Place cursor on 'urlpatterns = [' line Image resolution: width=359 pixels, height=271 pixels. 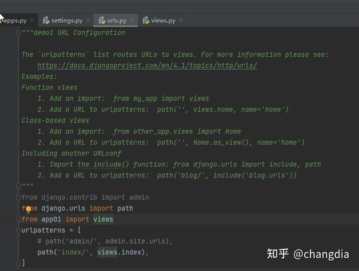pyautogui.click(x=51, y=230)
